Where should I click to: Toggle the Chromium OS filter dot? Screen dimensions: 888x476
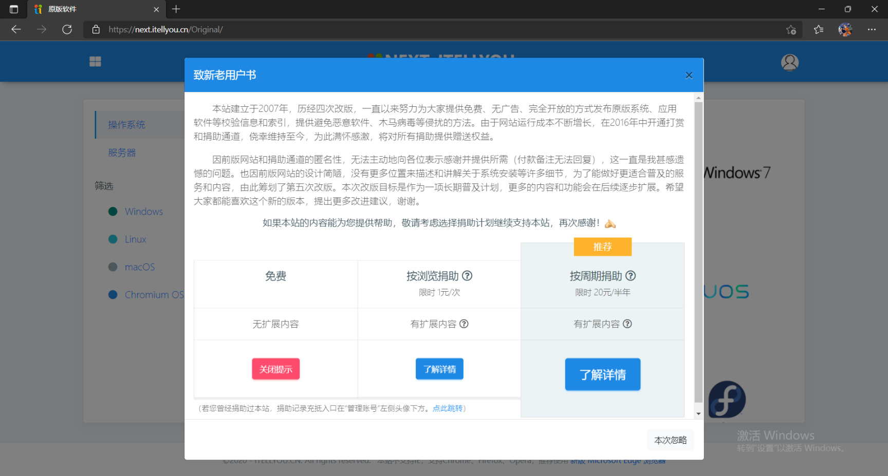coord(113,295)
